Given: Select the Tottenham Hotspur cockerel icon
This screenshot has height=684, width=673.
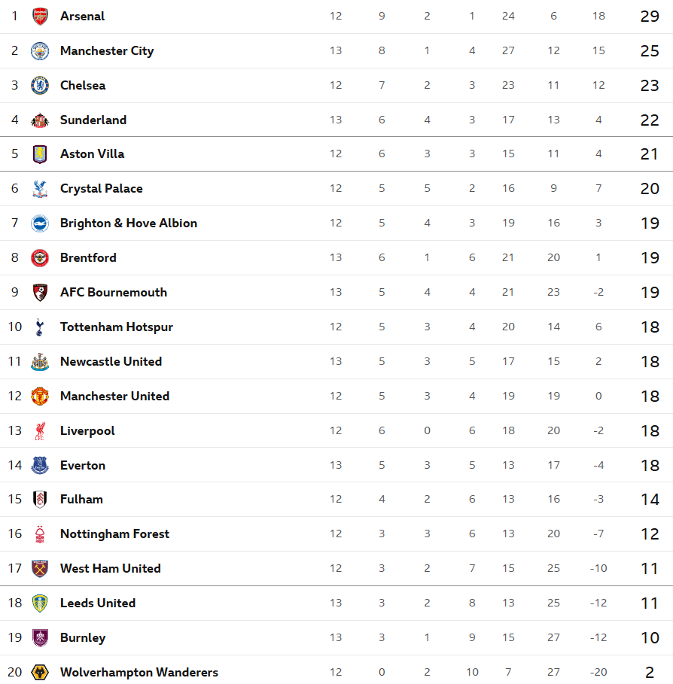Looking at the screenshot, I should pyautogui.click(x=40, y=327).
